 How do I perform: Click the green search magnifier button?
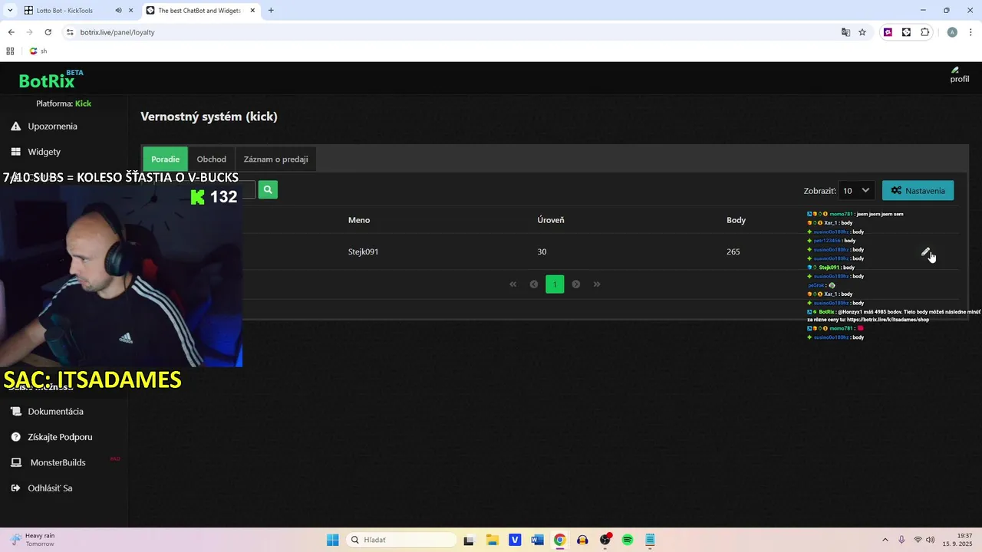(x=268, y=189)
